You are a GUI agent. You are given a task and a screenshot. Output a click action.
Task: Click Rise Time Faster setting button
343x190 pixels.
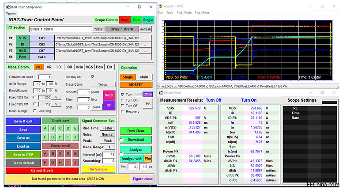pyautogui.click(x=107, y=128)
